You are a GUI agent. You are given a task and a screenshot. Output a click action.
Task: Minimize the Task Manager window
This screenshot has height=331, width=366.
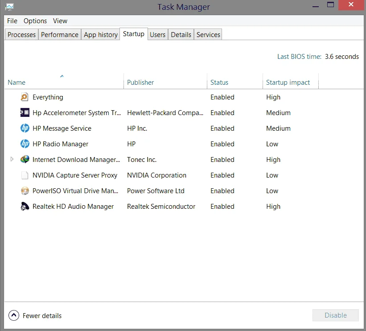point(316,6)
